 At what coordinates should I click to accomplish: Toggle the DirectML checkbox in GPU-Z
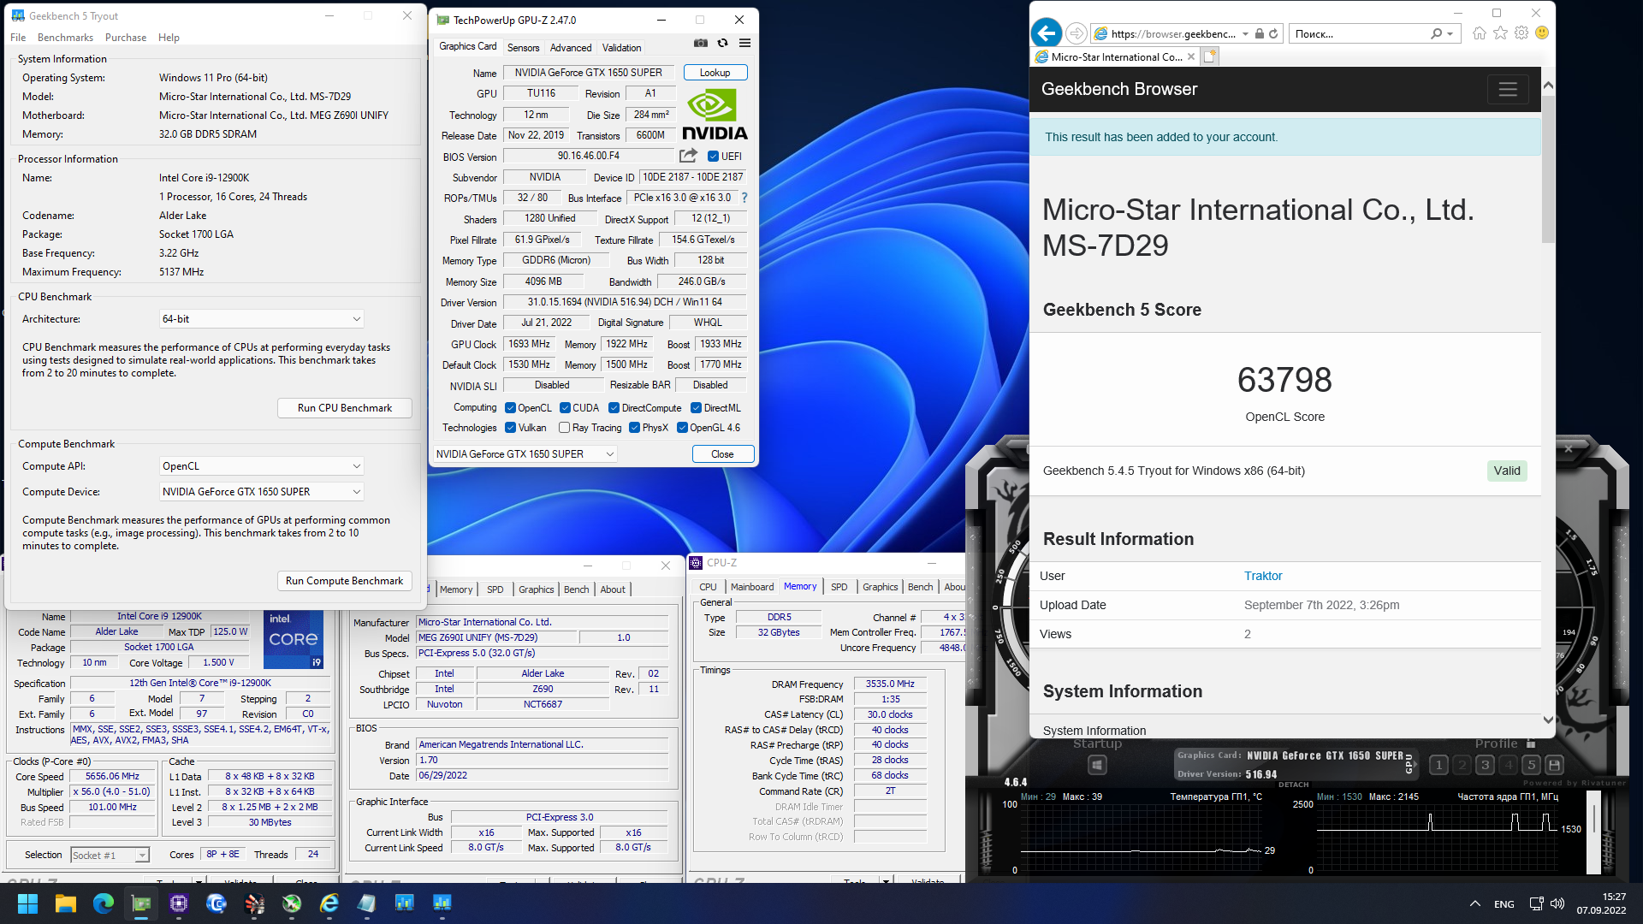pos(696,408)
